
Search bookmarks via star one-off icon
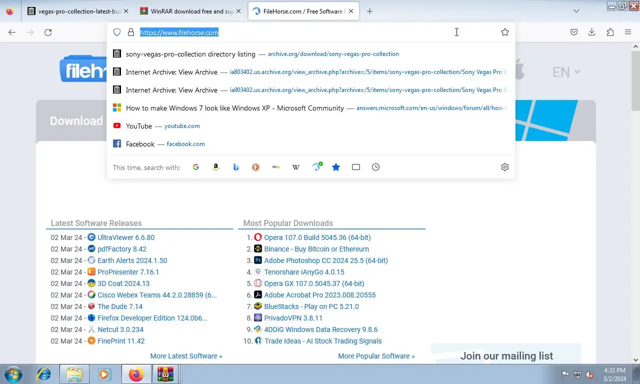[336, 167]
